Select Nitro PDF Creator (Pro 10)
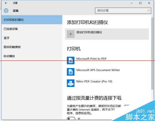This screenshot has height=121, width=155. (107, 83)
